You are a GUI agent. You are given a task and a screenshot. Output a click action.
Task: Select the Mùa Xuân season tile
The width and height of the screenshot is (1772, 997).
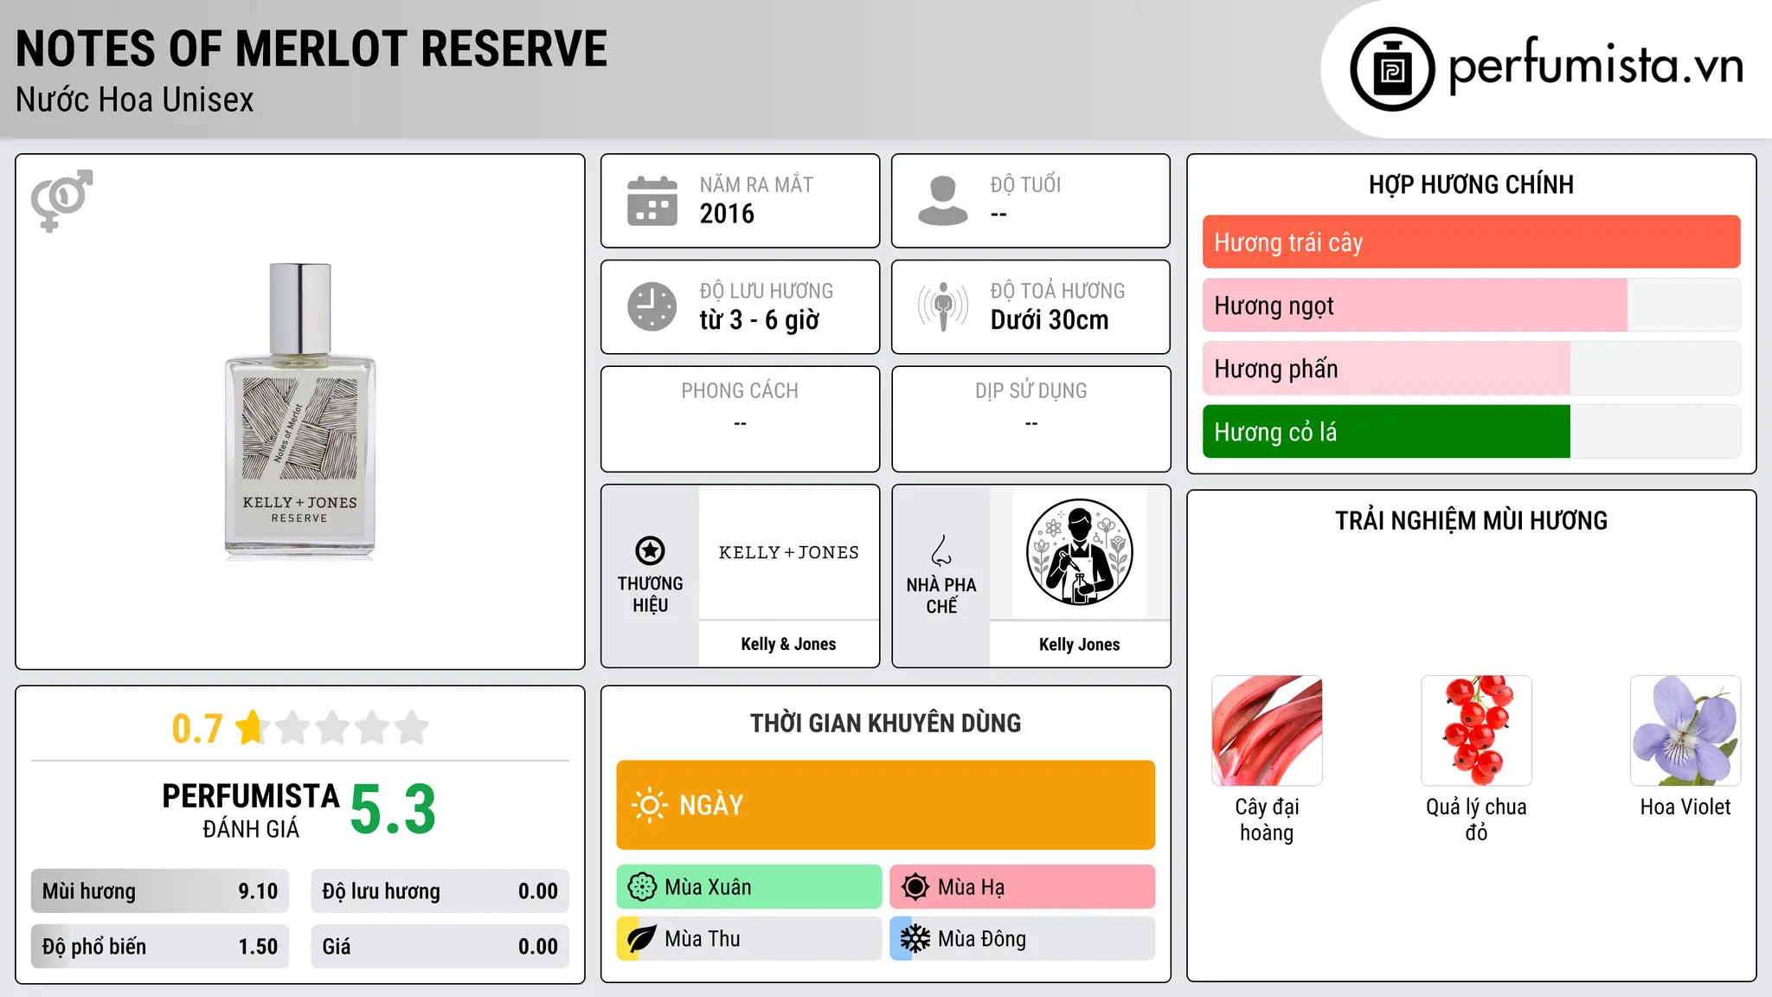749,887
